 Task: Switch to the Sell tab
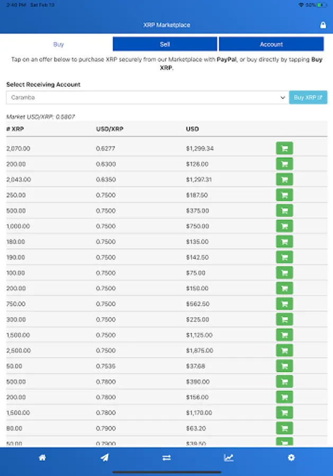pyautogui.click(x=165, y=44)
